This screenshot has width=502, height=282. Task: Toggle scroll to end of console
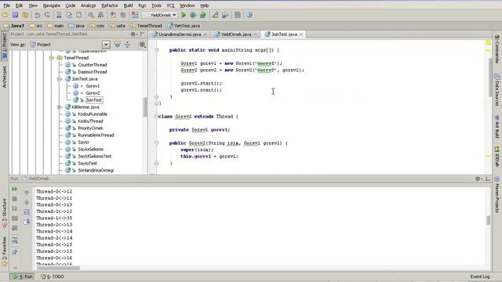(27, 222)
